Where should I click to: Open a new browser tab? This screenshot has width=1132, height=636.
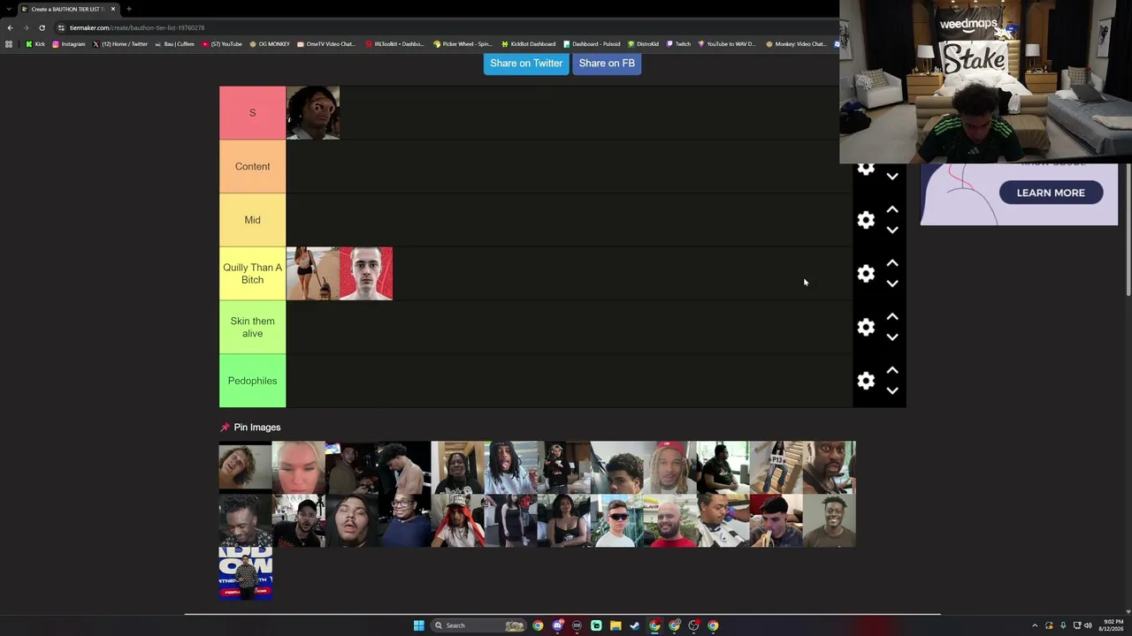pos(129,9)
